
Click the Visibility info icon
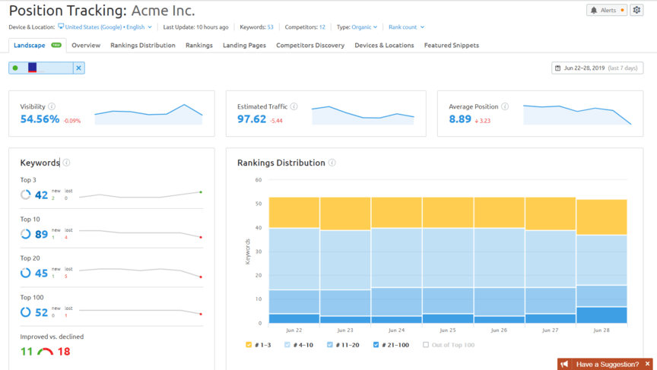tap(52, 106)
